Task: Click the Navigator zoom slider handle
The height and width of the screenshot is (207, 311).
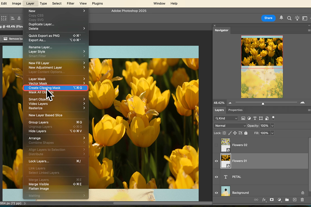Action: (x=263, y=103)
